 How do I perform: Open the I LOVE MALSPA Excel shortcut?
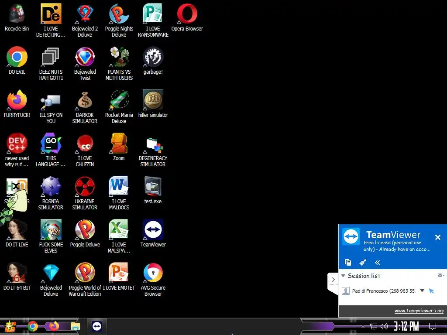[119, 236]
